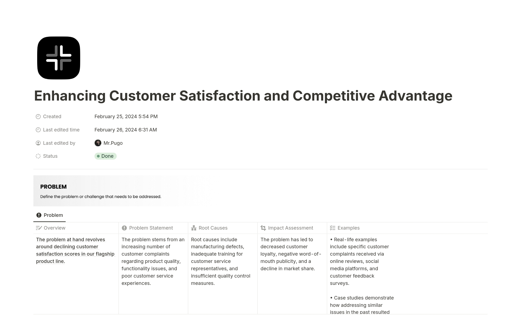Click Mr.Pugo's name
Image resolution: width=521 pixels, height=325 pixels.
point(113,143)
